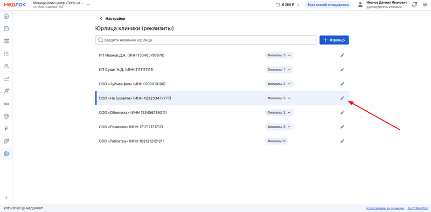Open the warehouse box icon
The image size is (431, 212).
pyautogui.click(x=6, y=116)
